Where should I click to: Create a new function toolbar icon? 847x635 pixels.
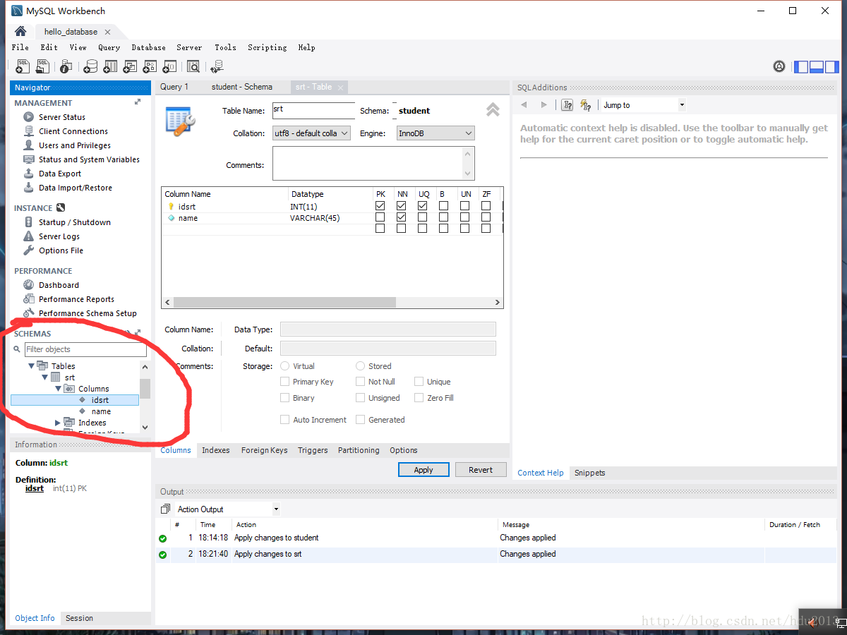click(169, 66)
